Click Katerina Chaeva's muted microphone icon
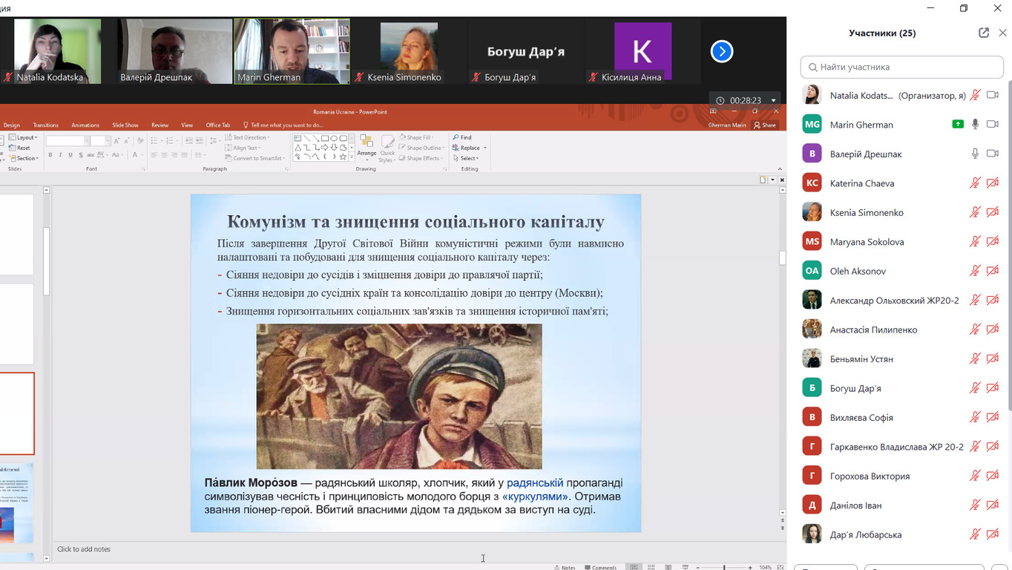1012x570 pixels. pyautogui.click(x=976, y=183)
